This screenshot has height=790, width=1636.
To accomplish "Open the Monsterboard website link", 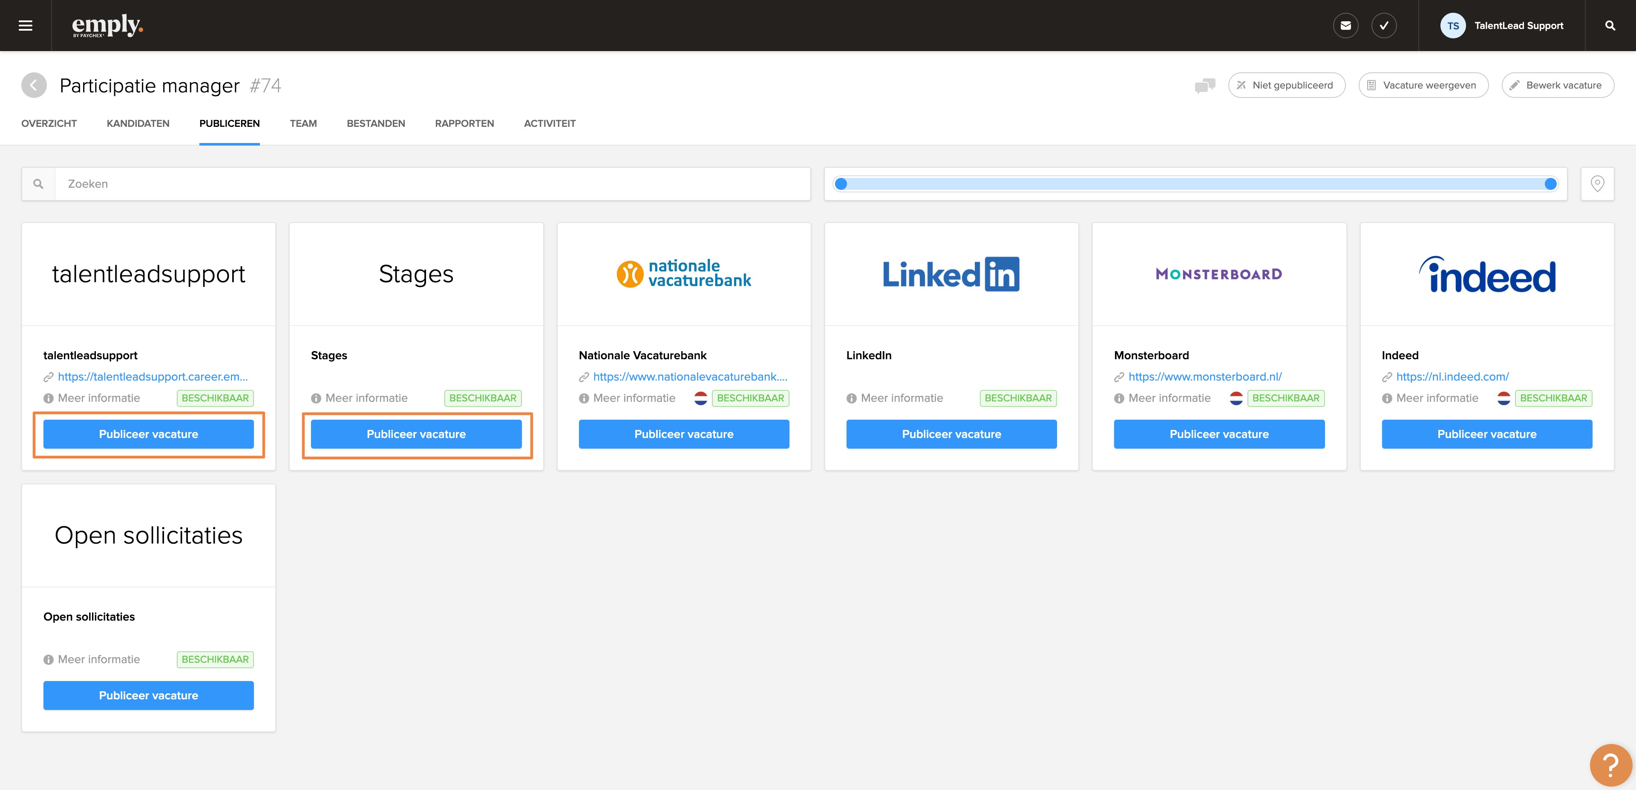I will point(1205,376).
